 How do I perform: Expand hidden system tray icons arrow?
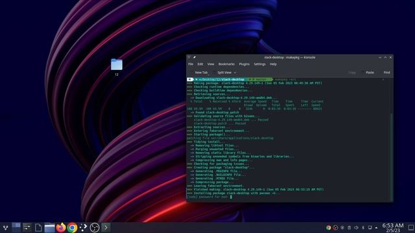(376, 228)
